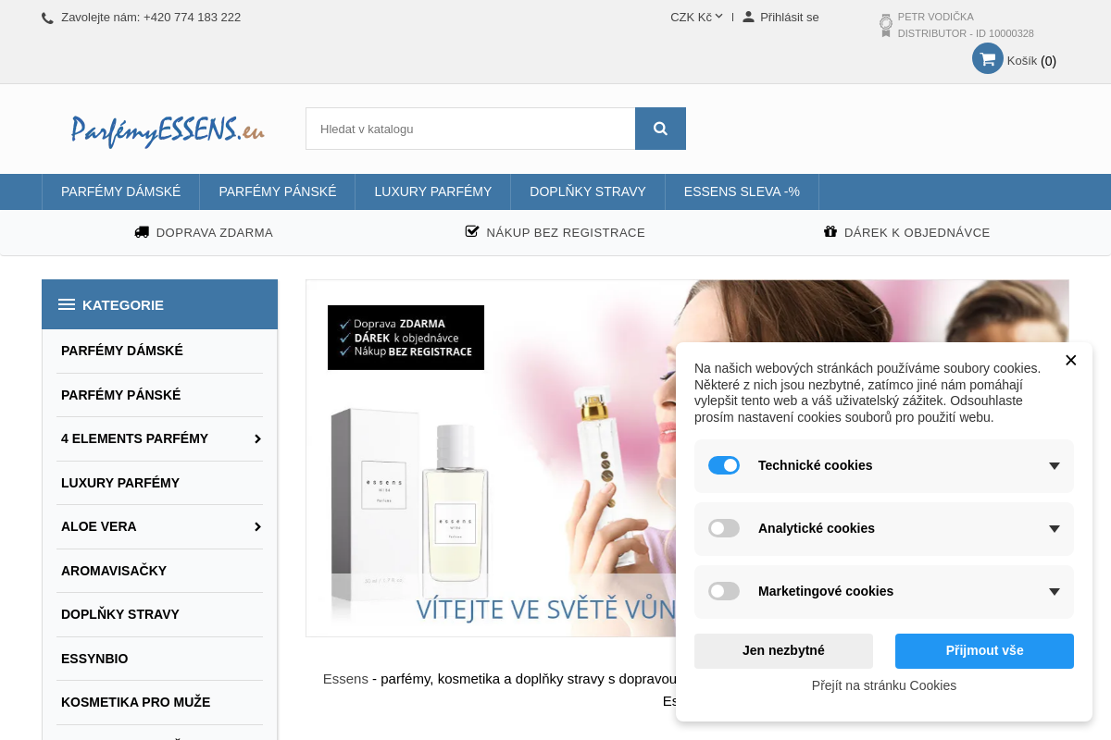Open the CZK Kč currency dropdown
1111x740 pixels.
point(696,17)
